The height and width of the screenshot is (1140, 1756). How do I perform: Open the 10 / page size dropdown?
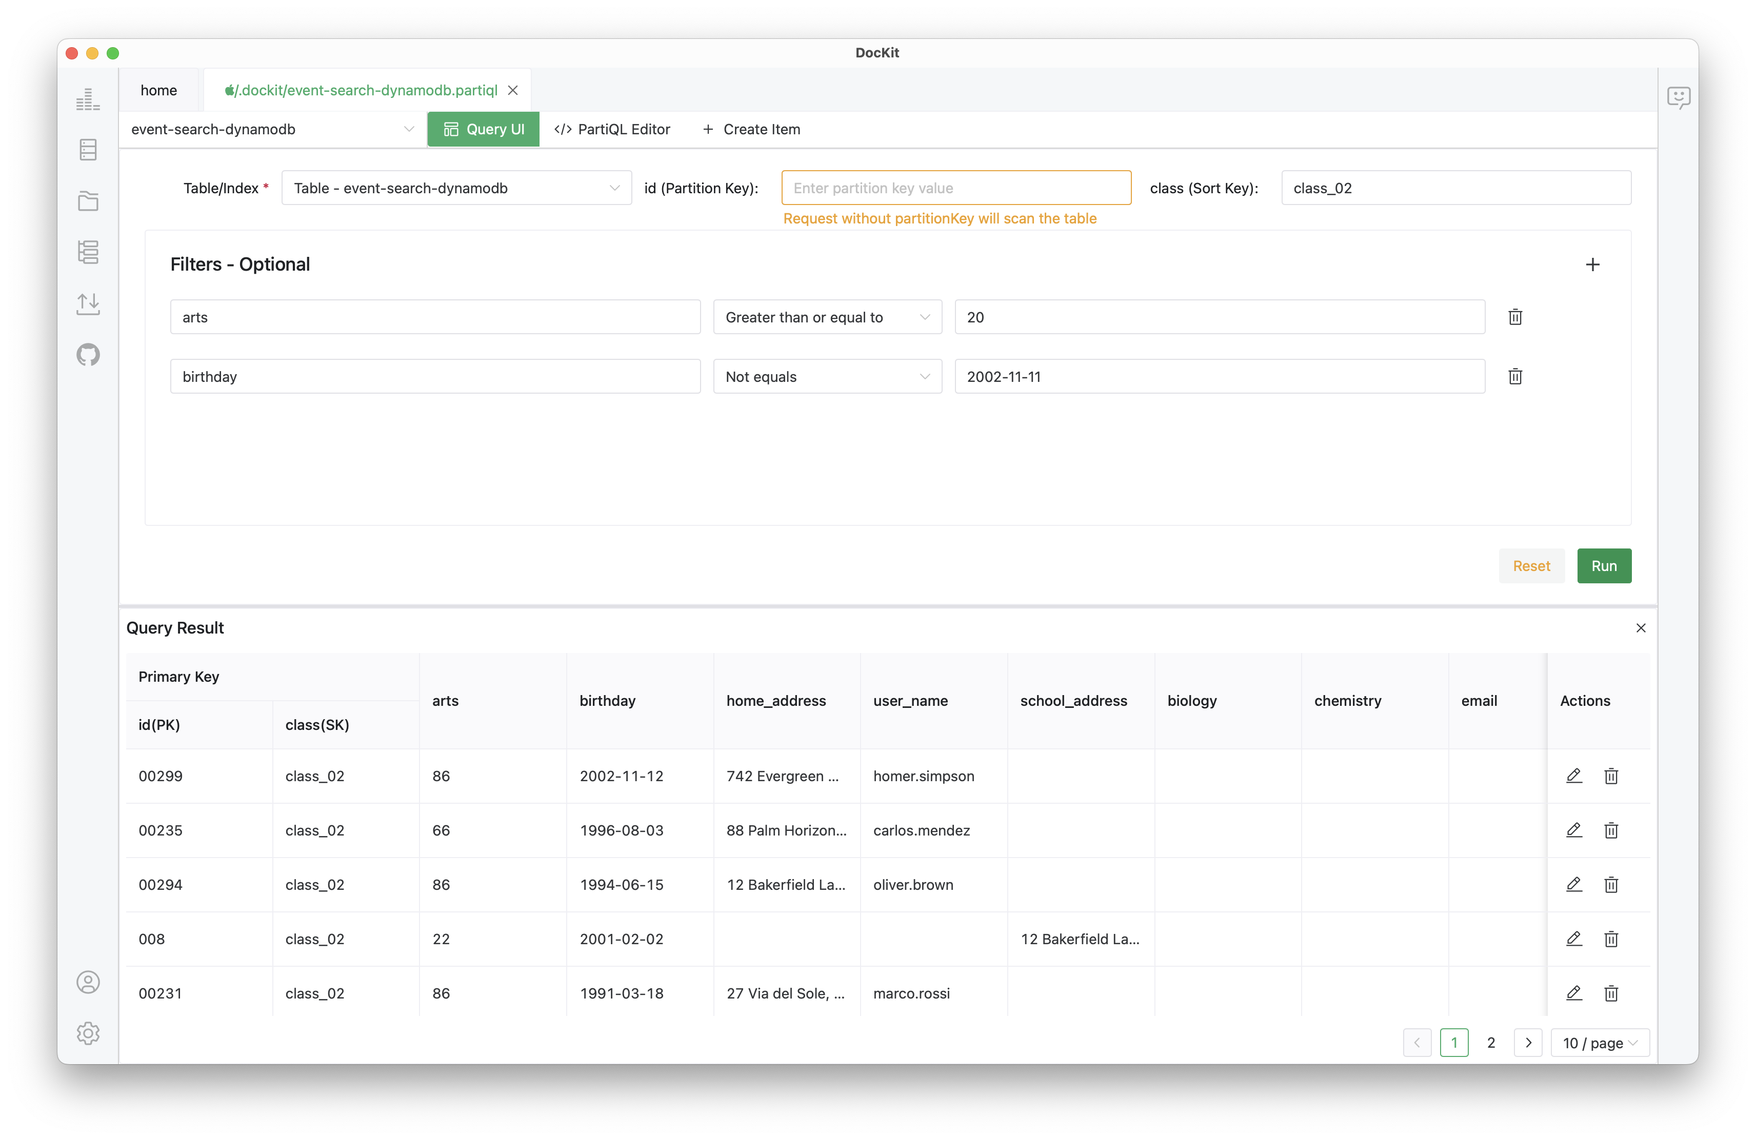click(1600, 1042)
